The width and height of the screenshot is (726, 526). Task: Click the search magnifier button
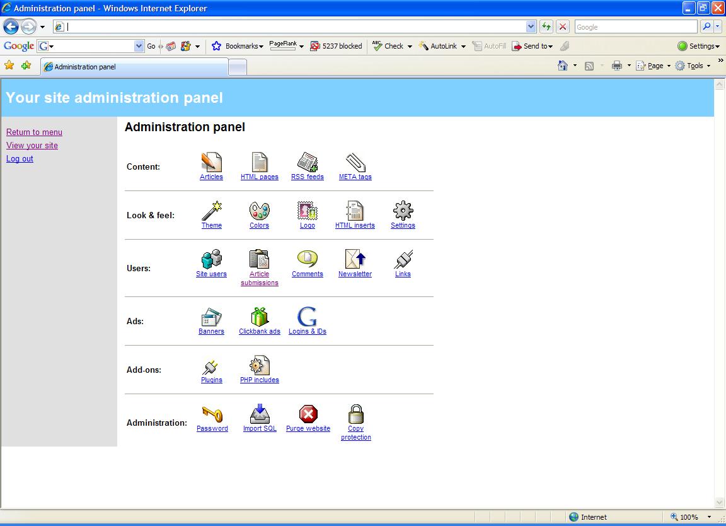(x=706, y=27)
